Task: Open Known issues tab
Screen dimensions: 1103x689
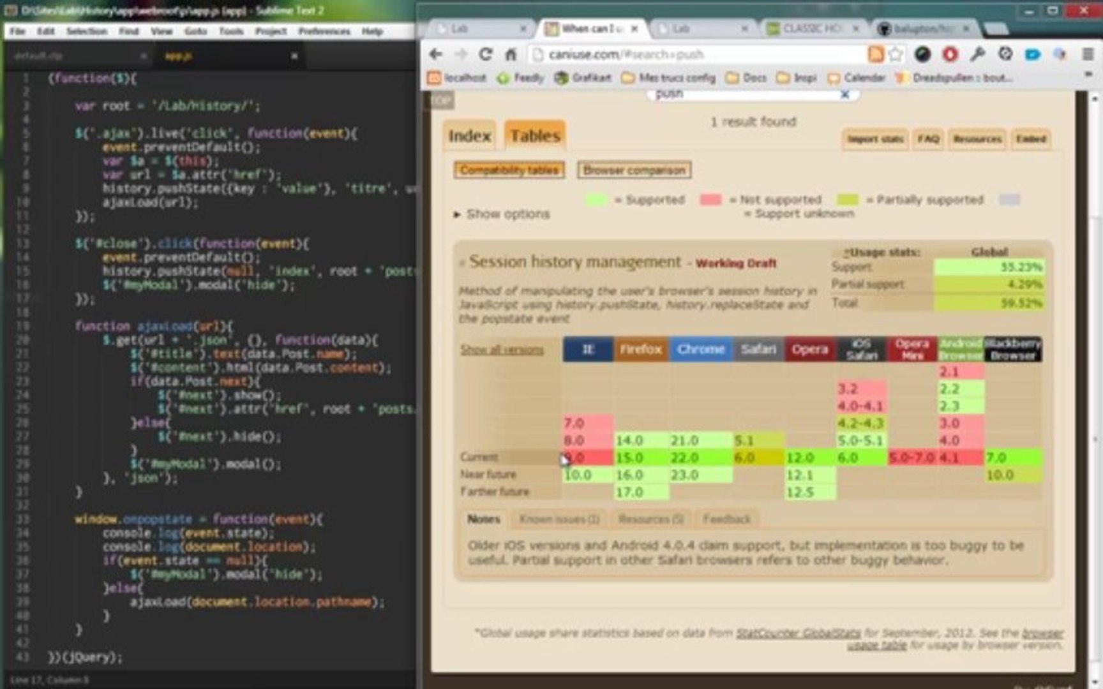Action: 559,519
